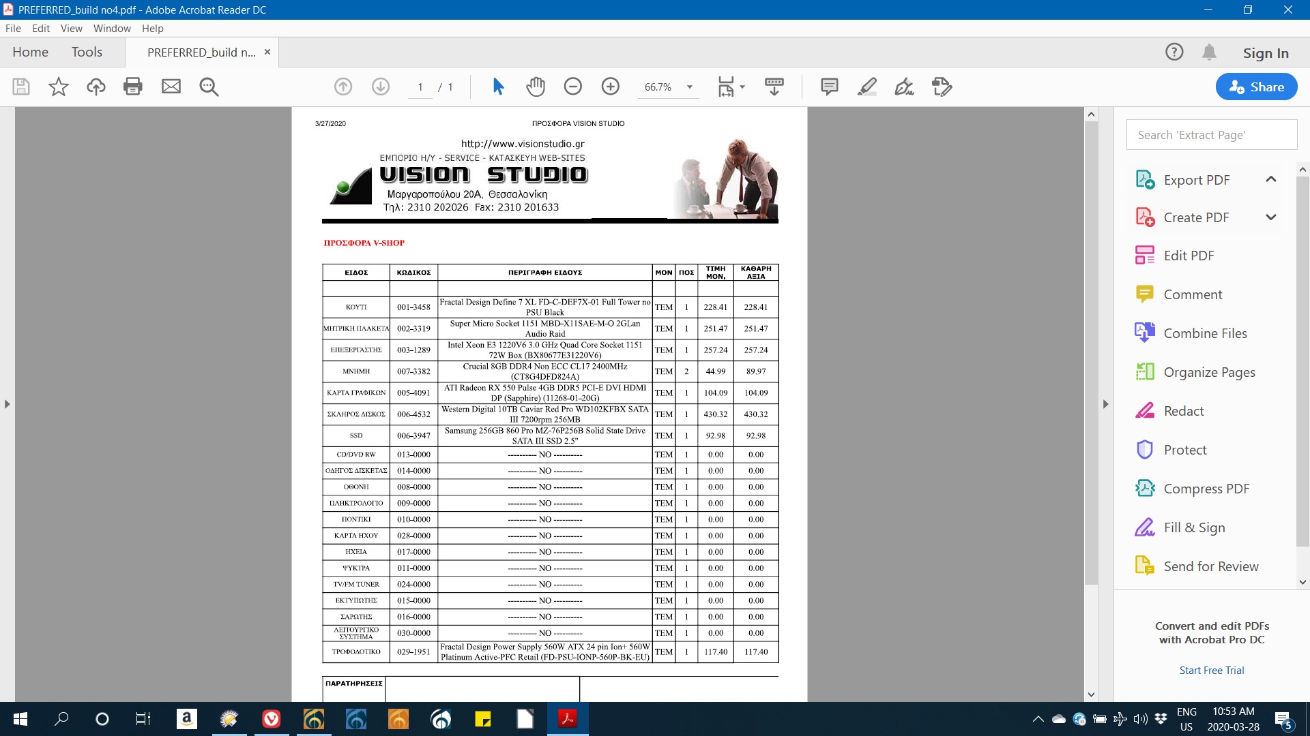Zoom in with the plus icon
The width and height of the screenshot is (1310, 736).
[611, 87]
